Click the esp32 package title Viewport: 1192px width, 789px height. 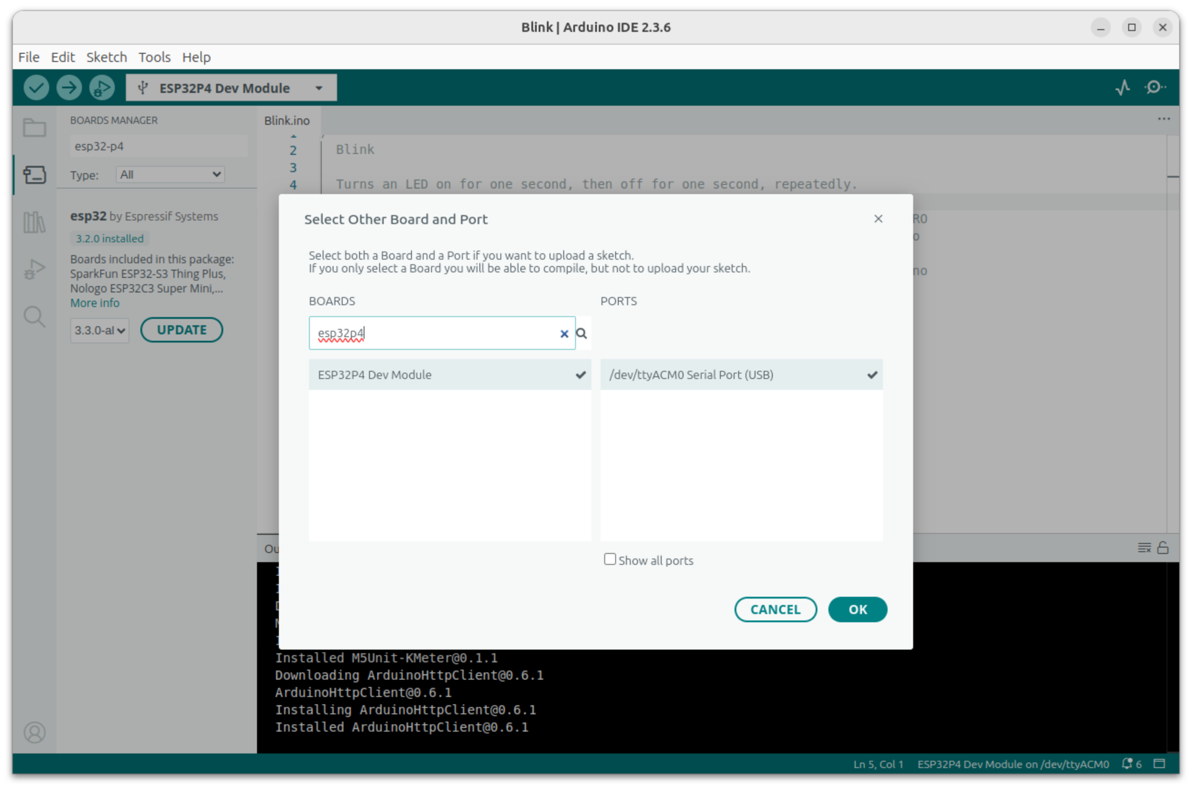pyautogui.click(x=88, y=216)
